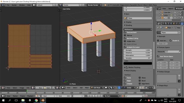Open the Outliner editor type icon
Screen dimensions: 184x103
click(x=159, y=8)
